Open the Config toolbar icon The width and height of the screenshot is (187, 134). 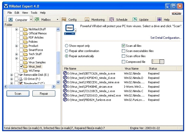point(64,20)
